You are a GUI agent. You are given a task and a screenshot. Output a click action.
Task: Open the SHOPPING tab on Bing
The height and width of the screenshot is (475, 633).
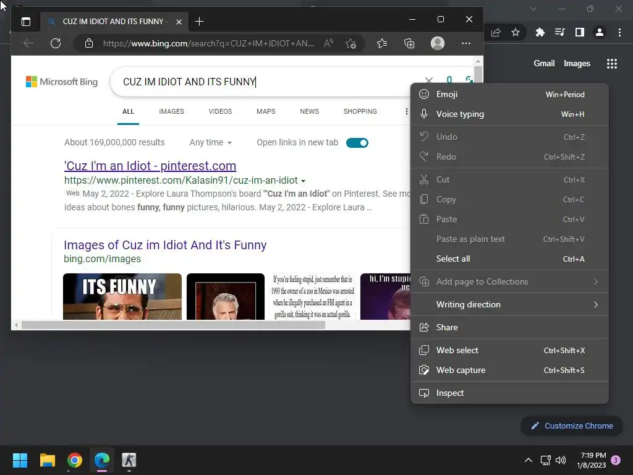(360, 111)
